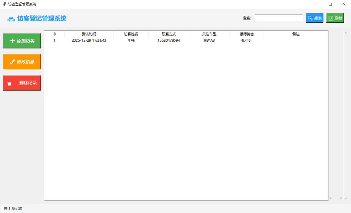Viewport: 351px width, 213px height.
Task: Focus the 搜索 text input field
Action: tap(279, 18)
